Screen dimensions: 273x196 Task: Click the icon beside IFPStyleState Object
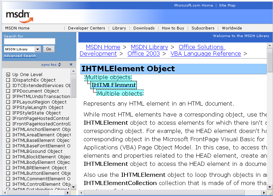coord(8,113)
